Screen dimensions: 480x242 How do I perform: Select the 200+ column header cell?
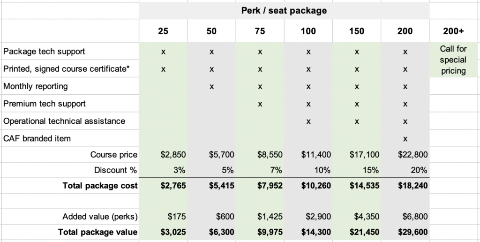click(453, 31)
